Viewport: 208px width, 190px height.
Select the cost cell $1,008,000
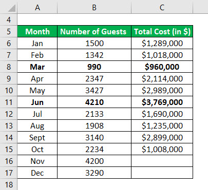pyautogui.click(x=162, y=149)
